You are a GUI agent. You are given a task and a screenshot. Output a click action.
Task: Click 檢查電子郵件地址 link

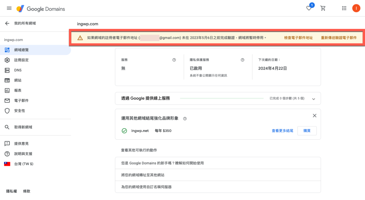point(298,38)
